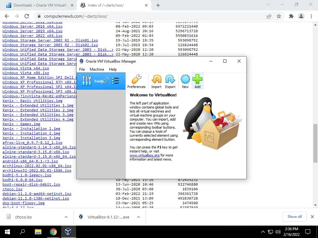Open archlinux-2022.02.01-x86_64.iso link
318x238 pixels.
37,166
